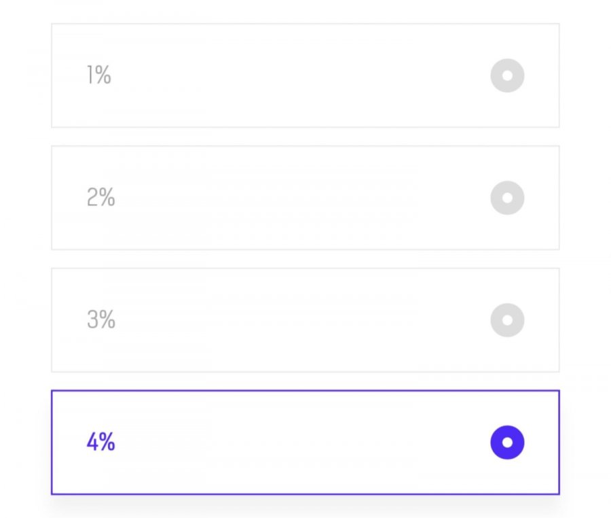Click the purple "4%" text label

(x=101, y=442)
